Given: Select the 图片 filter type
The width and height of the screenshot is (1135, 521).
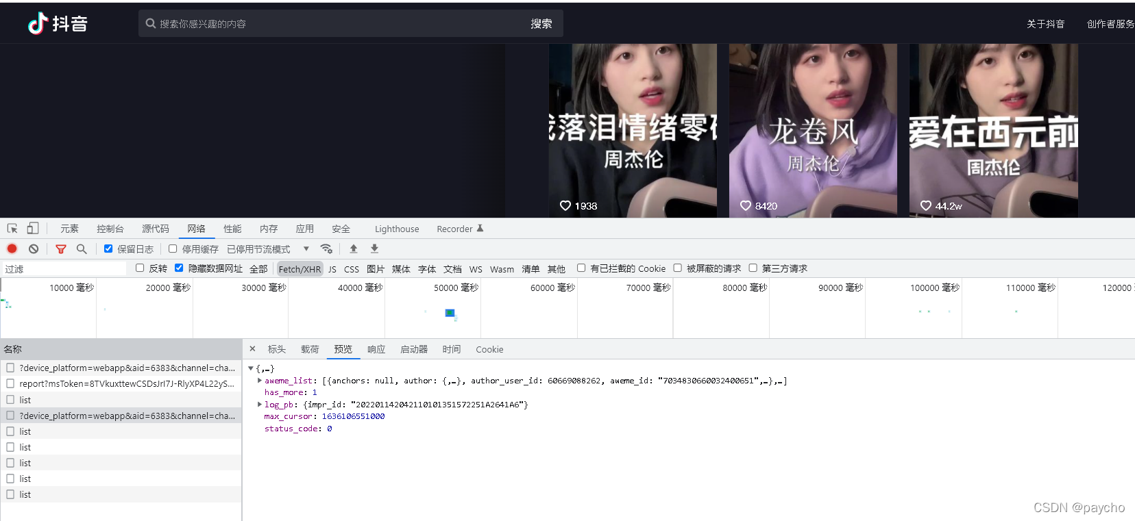Looking at the screenshot, I should tap(376, 269).
